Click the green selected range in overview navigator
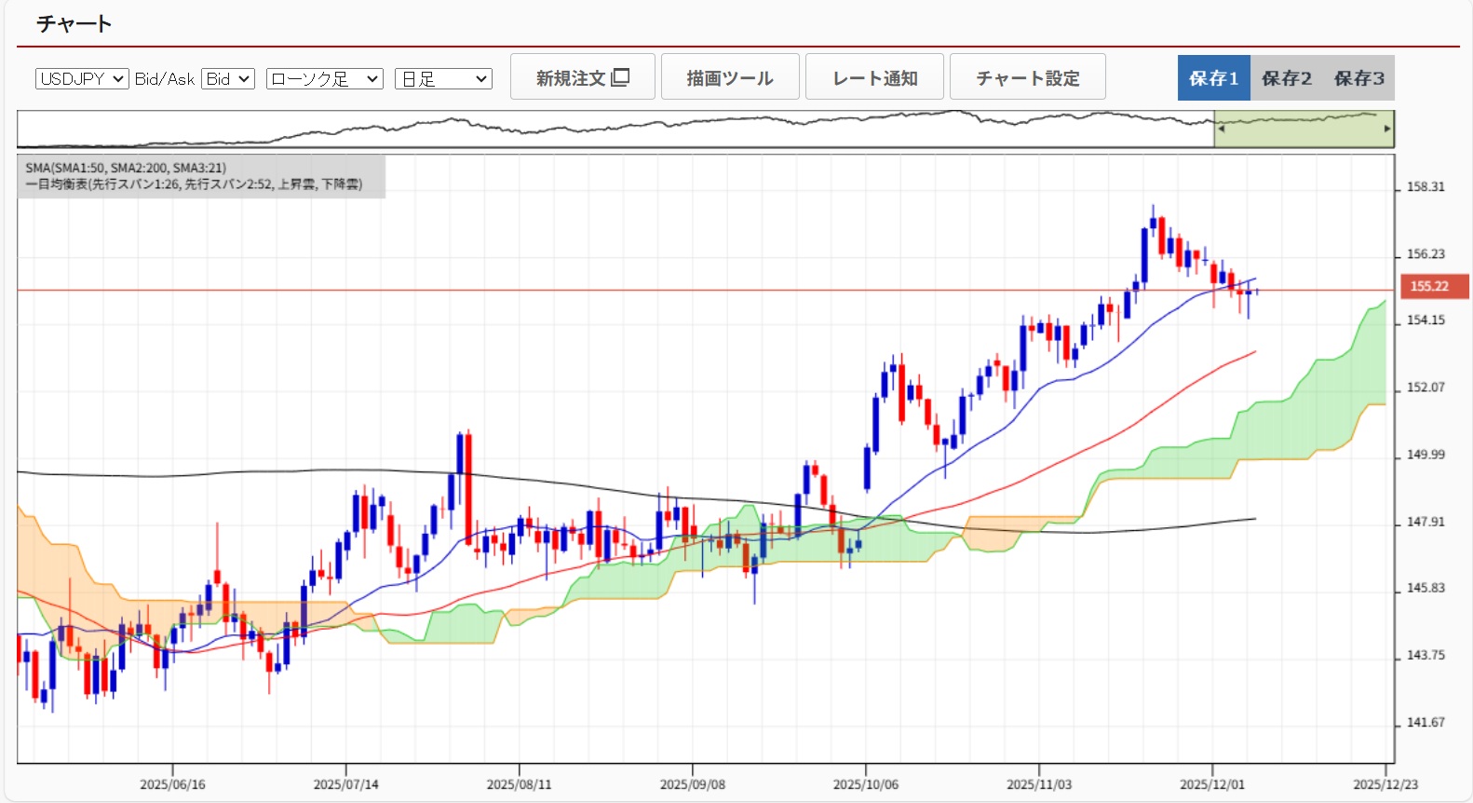Image resolution: width=1473 pixels, height=803 pixels. pyautogui.click(x=1304, y=130)
